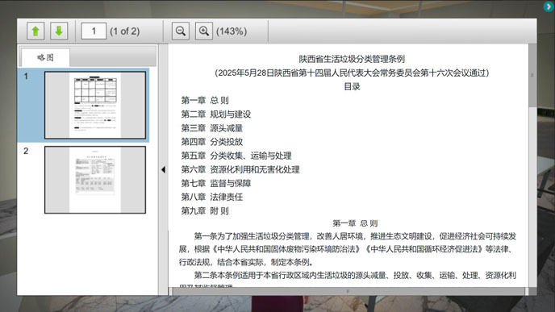The width and height of the screenshot is (555, 312).
Task: Click the heading 目录
Action: (x=352, y=87)
